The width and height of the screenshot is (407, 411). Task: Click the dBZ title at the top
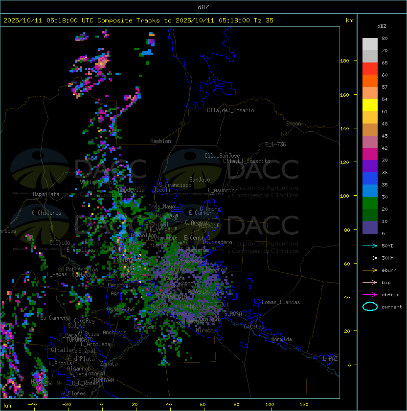pyautogui.click(x=203, y=7)
